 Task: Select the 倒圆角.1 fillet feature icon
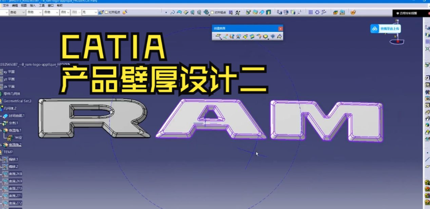coord(6,130)
